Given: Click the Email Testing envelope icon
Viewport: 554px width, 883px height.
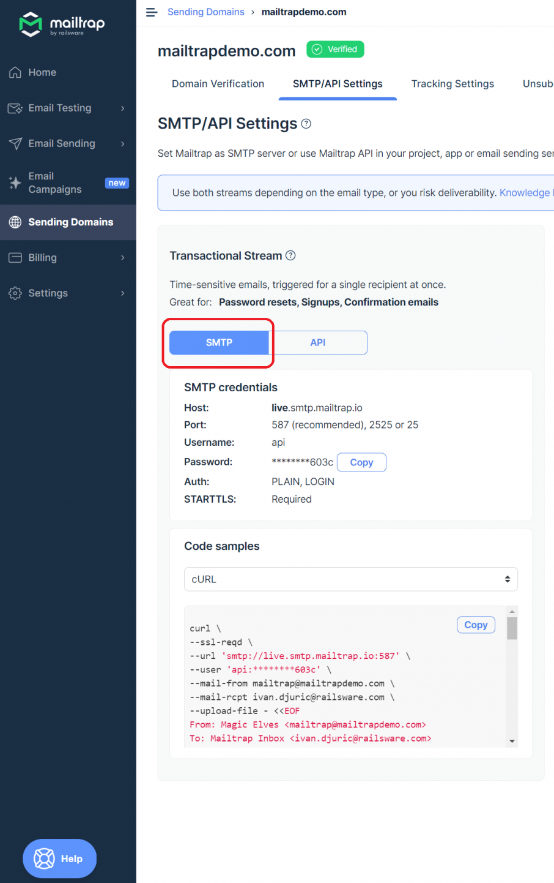Looking at the screenshot, I should tap(13, 108).
